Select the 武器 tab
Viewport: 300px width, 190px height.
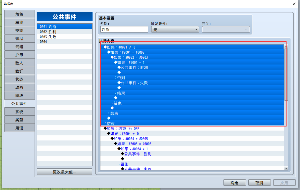pos(19,47)
